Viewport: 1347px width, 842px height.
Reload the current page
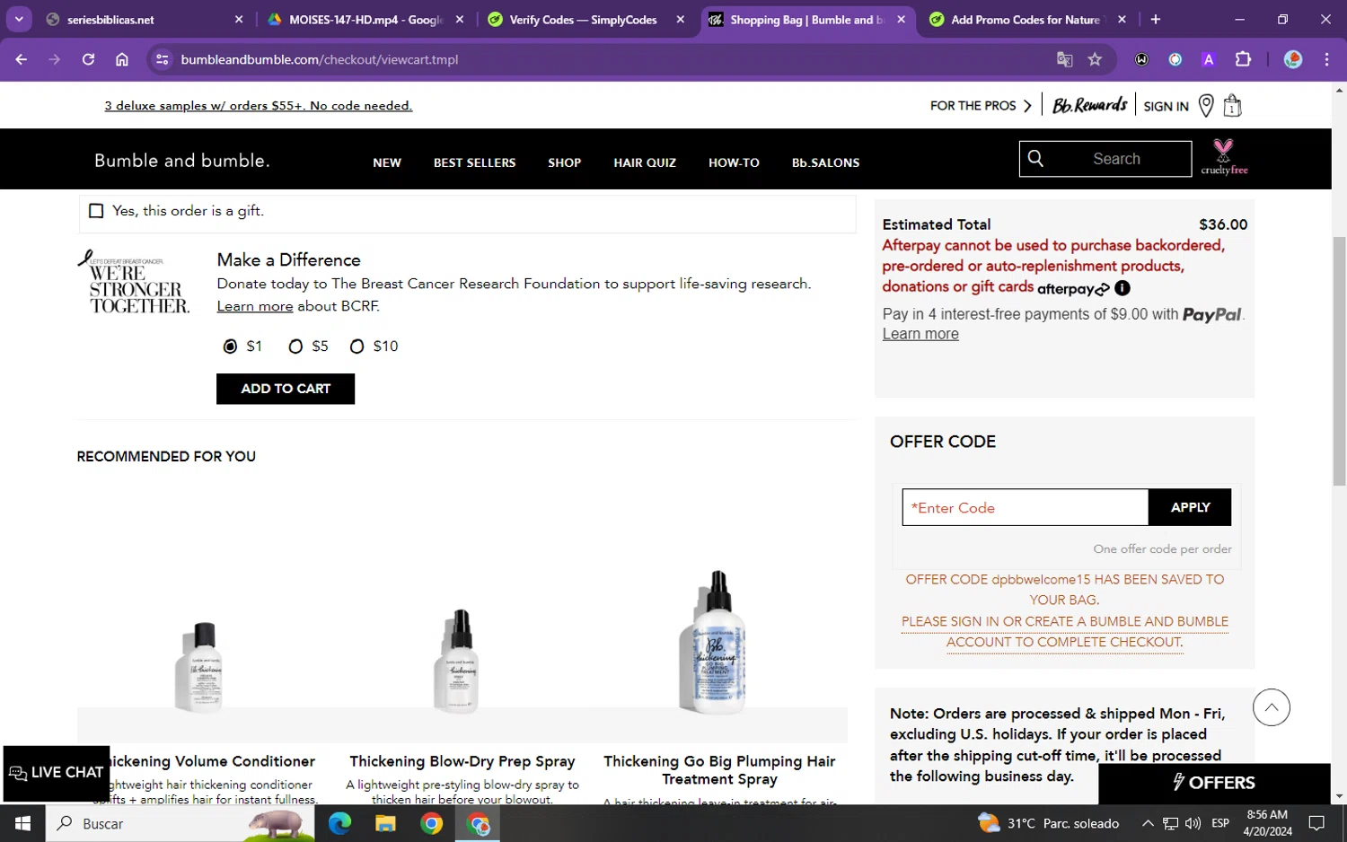88,59
